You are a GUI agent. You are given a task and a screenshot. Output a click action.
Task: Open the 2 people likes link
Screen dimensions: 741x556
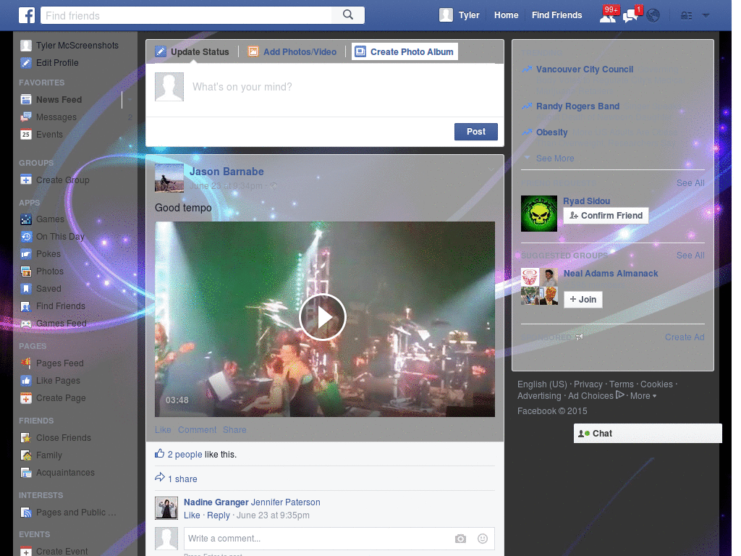tap(185, 455)
